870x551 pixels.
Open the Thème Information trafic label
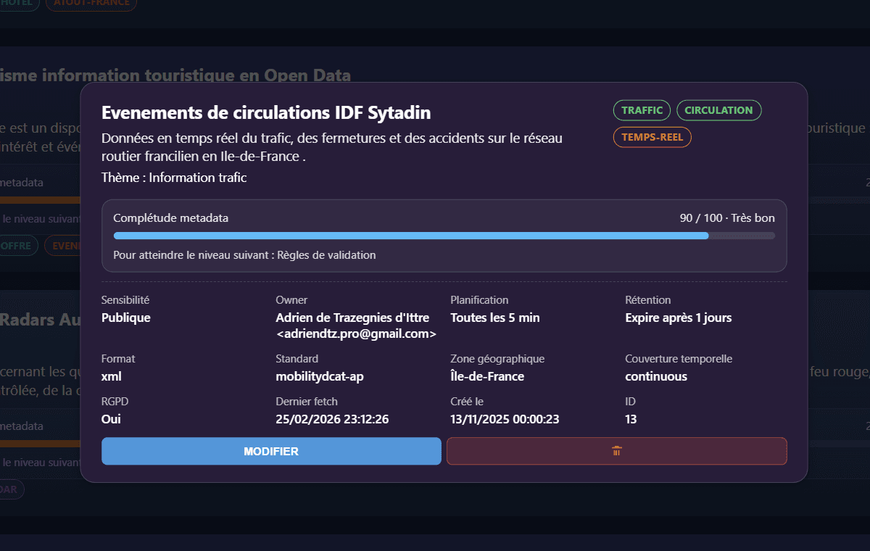tap(174, 177)
